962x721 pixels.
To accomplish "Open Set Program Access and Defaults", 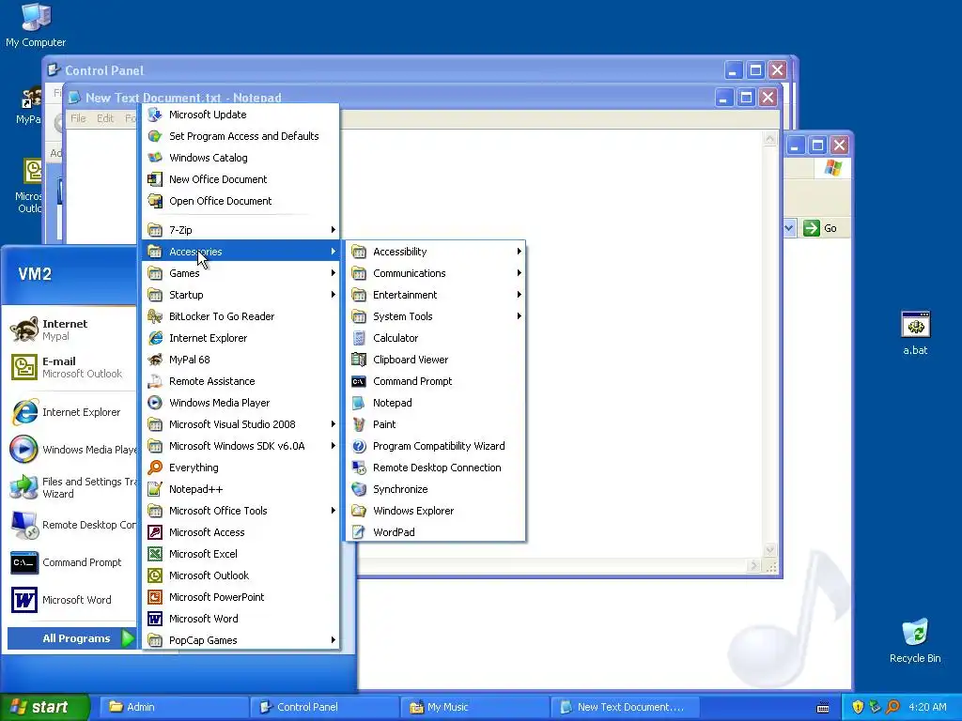I will click(240, 135).
